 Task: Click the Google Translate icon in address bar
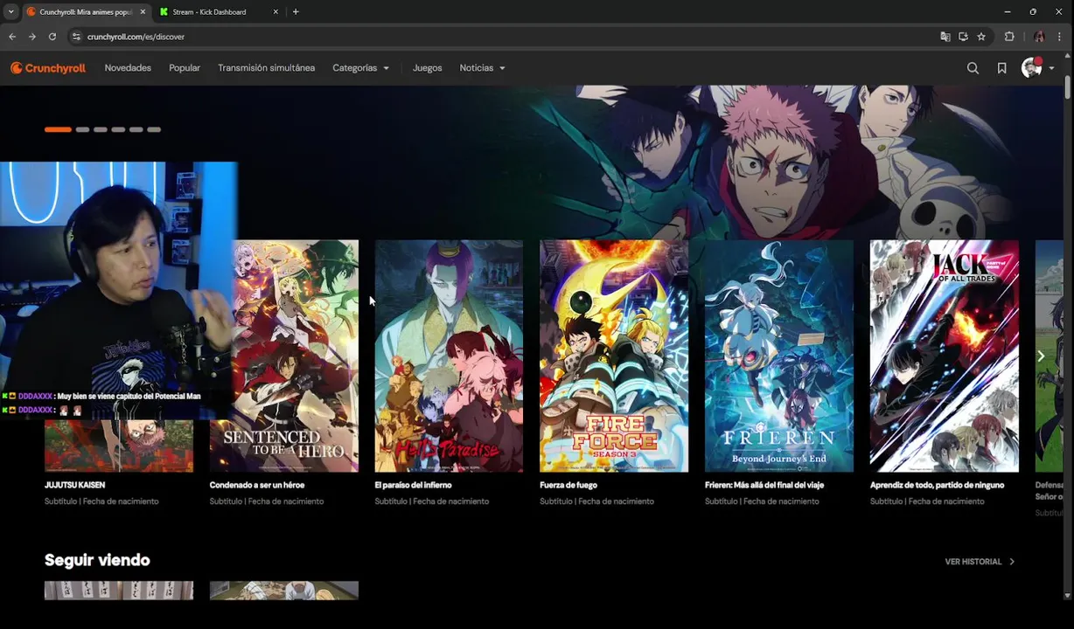[945, 37]
